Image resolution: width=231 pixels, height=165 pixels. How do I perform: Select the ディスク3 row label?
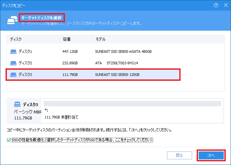pos(25,74)
